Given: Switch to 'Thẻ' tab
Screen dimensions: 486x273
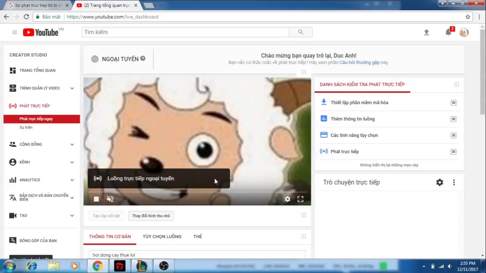Looking at the screenshot, I should [x=198, y=237].
